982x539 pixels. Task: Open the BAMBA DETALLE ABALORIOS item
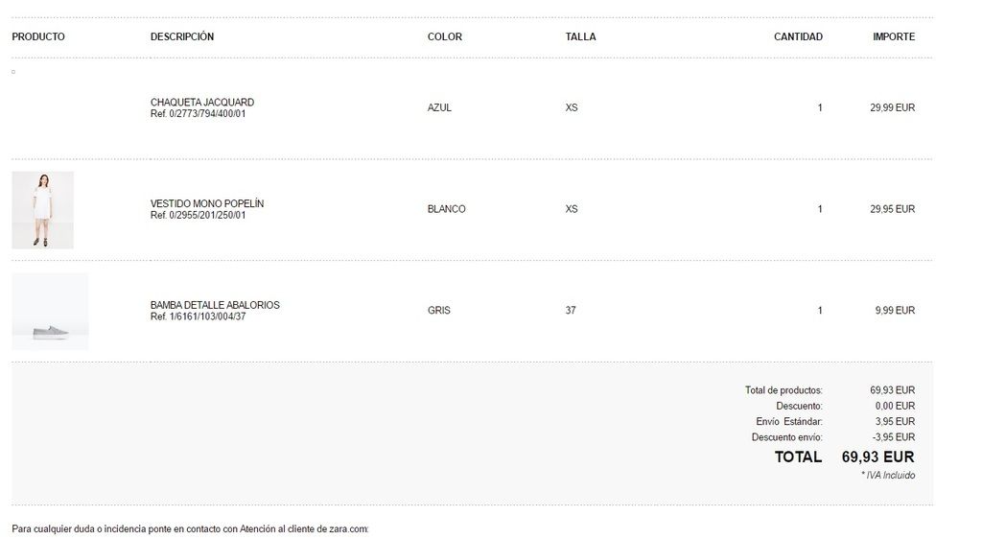coord(215,305)
